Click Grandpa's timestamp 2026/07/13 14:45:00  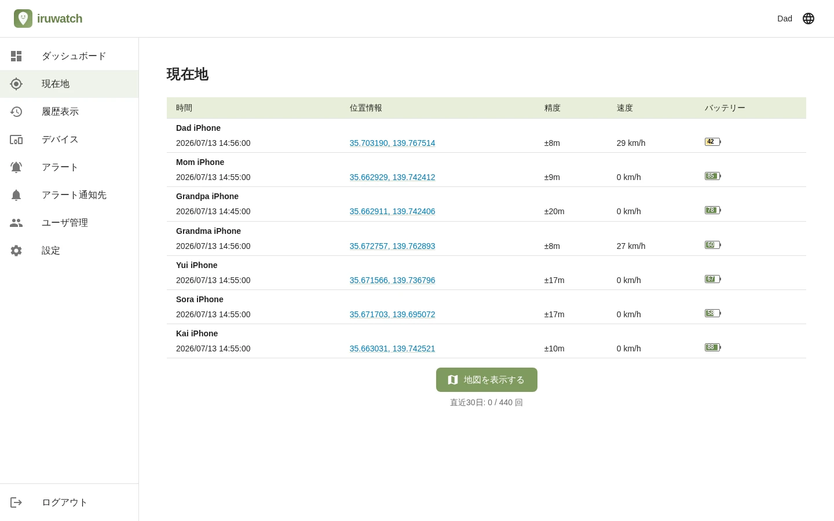coord(213,211)
